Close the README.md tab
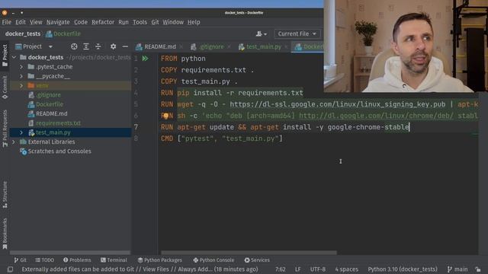The height and width of the screenshot is (274, 488). pyautogui.click(x=181, y=47)
